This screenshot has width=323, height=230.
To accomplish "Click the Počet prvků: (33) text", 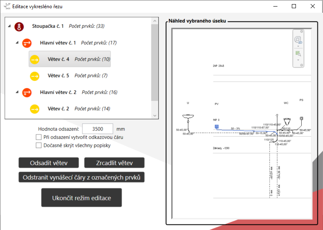I will (x=87, y=26).
